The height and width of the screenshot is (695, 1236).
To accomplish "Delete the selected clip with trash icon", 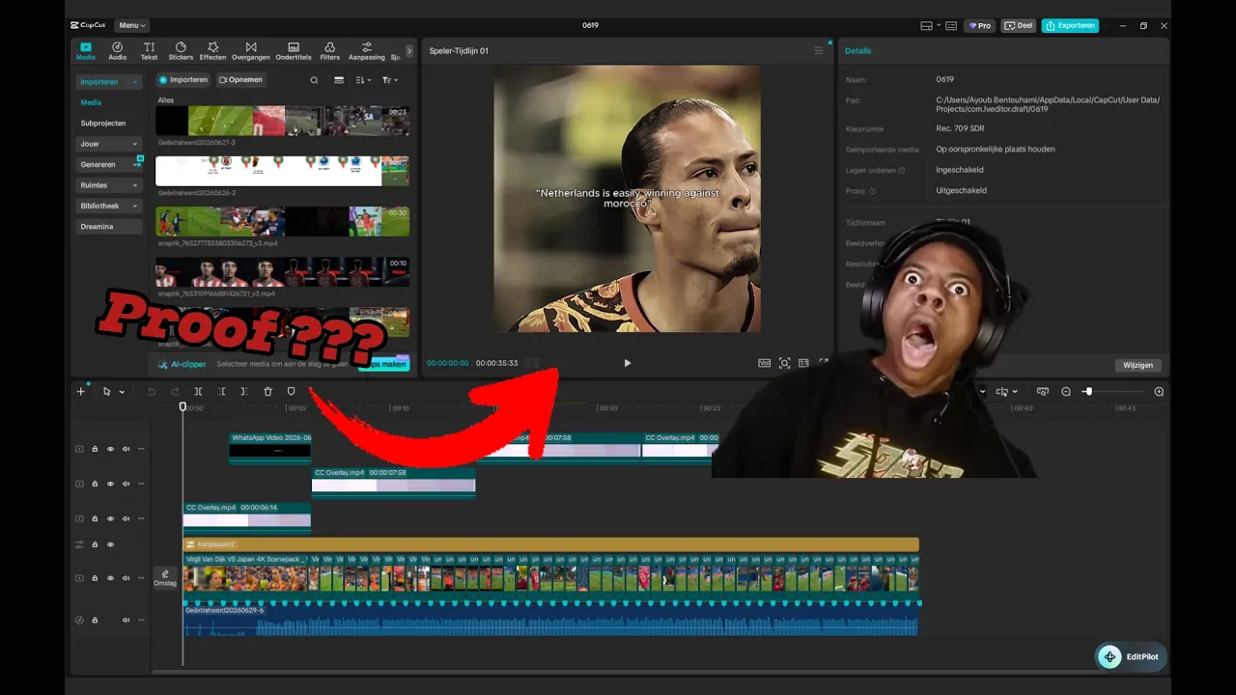I will pyautogui.click(x=267, y=392).
